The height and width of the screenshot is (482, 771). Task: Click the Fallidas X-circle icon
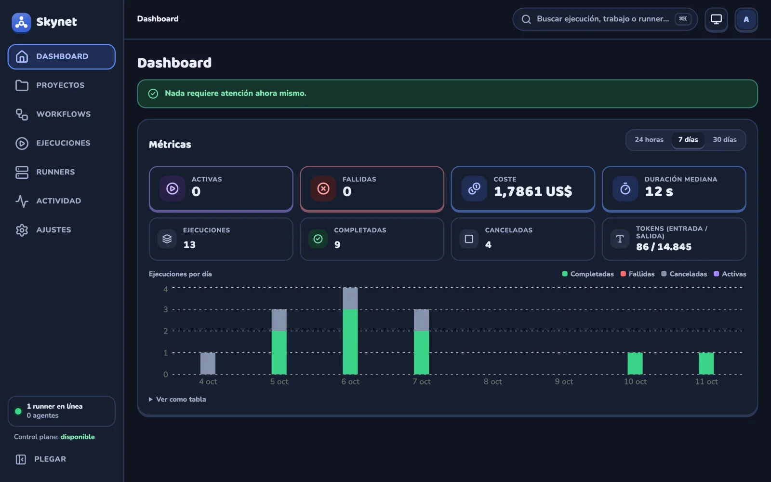click(x=323, y=189)
